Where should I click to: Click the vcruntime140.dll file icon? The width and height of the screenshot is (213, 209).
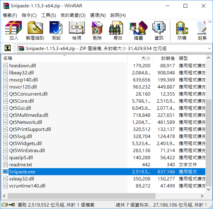coord(6,186)
